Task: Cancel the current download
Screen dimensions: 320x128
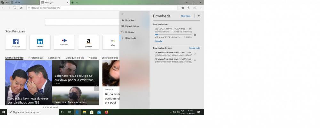Action: pyautogui.click(x=158, y=41)
